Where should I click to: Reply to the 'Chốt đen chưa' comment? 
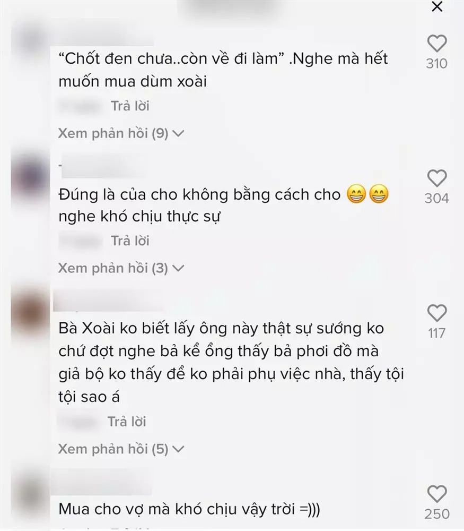click(130, 106)
